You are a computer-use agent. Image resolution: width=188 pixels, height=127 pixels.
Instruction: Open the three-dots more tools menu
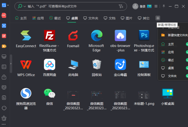pos(3,124)
